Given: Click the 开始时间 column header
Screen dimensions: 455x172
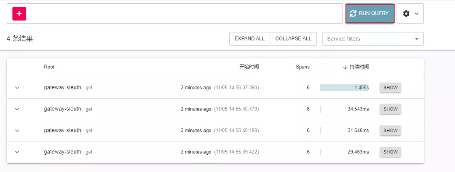Looking at the screenshot, I should tap(249, 67).
